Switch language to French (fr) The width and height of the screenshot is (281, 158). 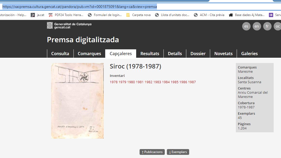[x=267, y=26]
